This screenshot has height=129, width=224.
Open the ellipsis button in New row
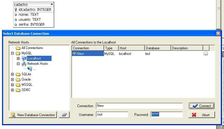click(x=205, y=54)
